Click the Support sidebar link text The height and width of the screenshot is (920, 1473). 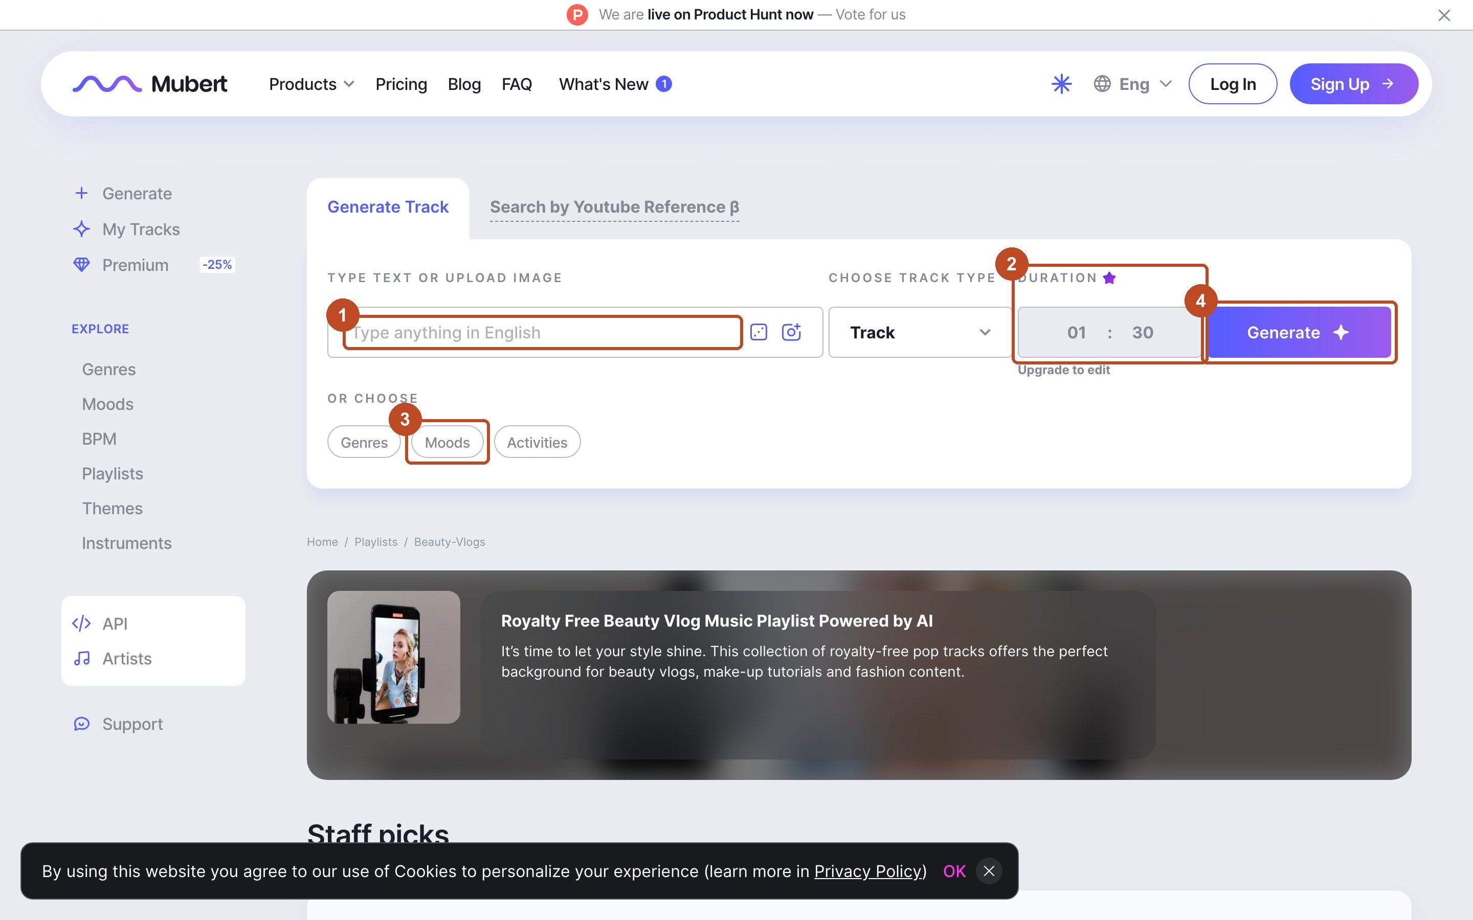click(x=132, y=724)
